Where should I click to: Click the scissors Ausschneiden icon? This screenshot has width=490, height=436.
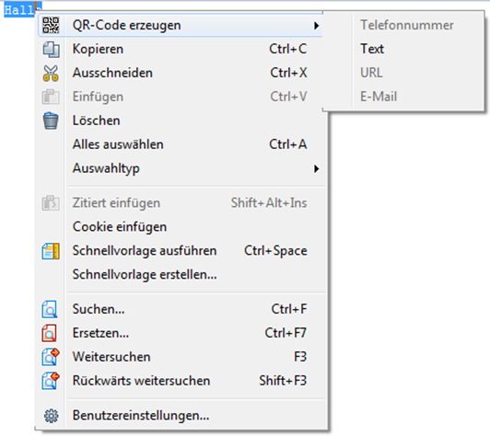click(x=51, y=73)
